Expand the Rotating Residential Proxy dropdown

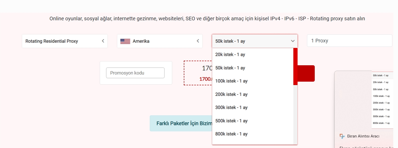point(65,41)
